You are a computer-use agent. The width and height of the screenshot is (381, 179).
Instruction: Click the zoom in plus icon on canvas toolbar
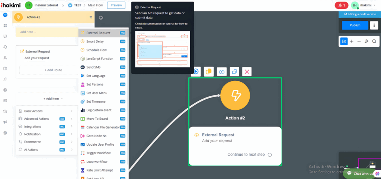click(x=352, y=41)
